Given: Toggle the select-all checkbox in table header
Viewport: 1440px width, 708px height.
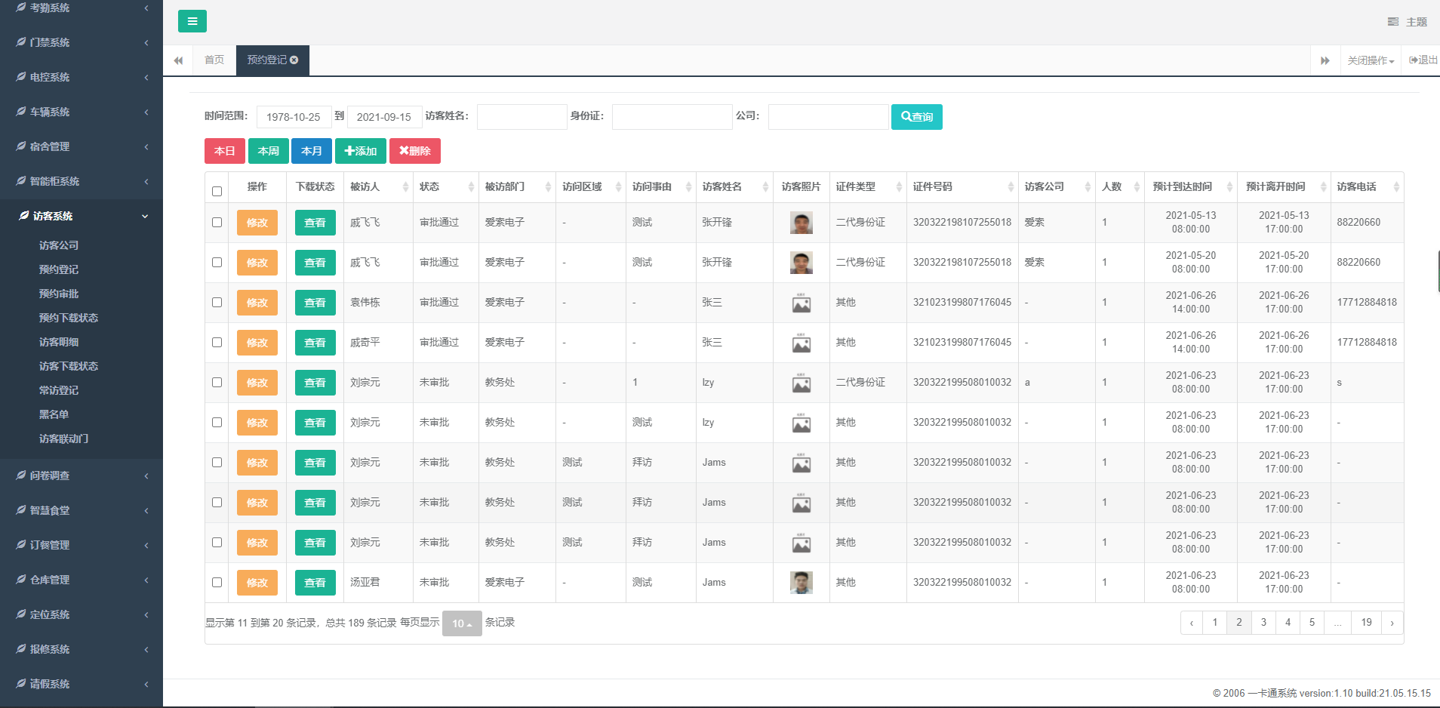Looking at the screenshot, I should point(217,191).
